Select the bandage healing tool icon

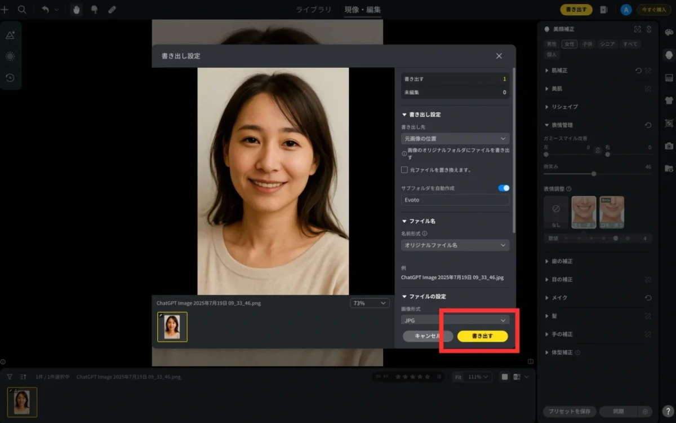(x=112, y=10)
